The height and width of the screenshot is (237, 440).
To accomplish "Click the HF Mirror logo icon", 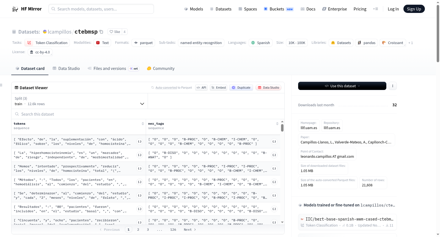I will (x=15, y=9).
